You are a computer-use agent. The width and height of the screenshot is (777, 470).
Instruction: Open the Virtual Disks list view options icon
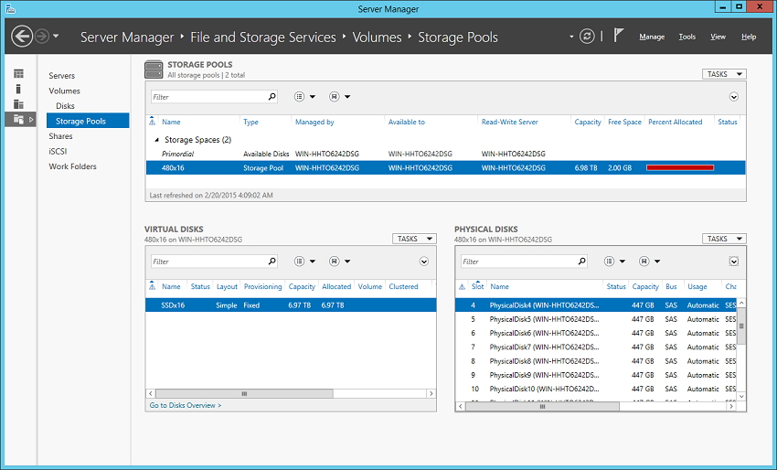(299, 262)
